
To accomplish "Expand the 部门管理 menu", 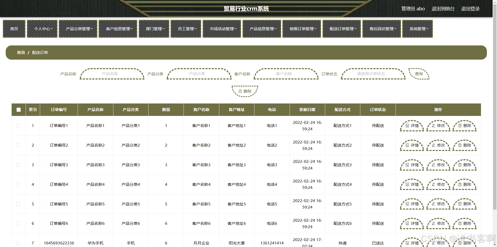I will point(154,29).
